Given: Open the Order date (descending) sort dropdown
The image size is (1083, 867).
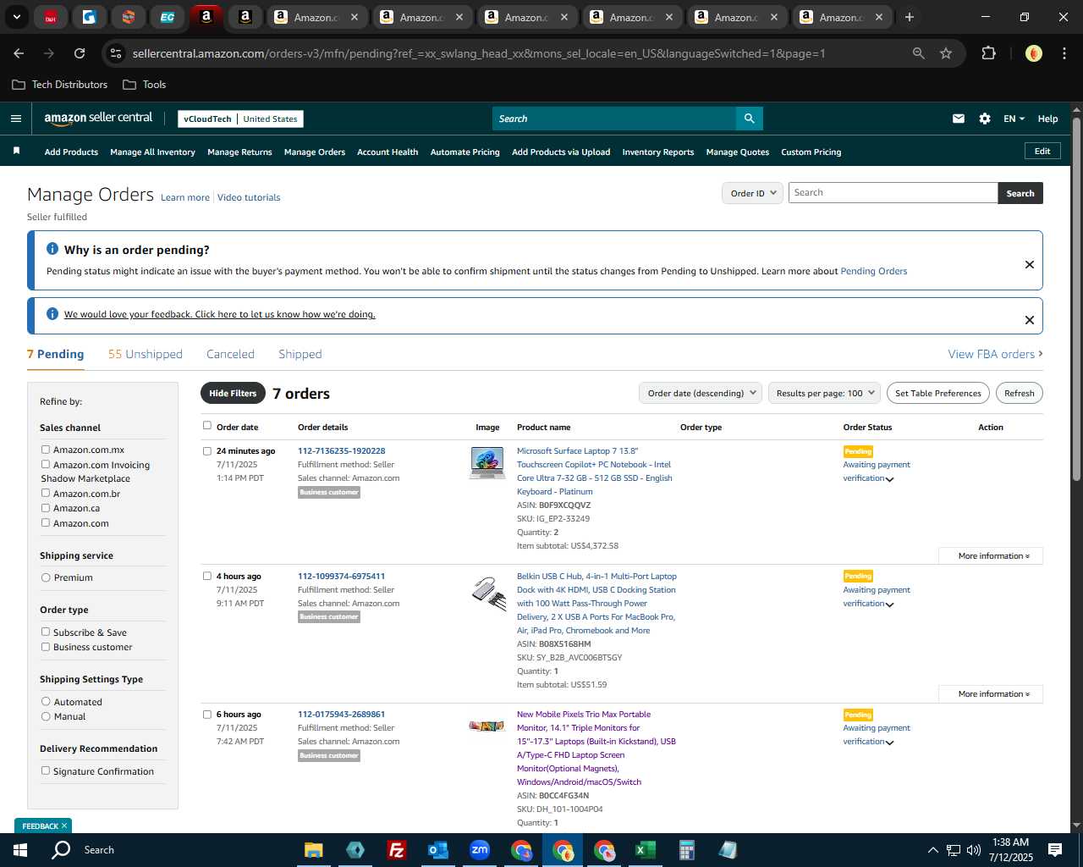Looking at the screenshot, I should 701,393.
